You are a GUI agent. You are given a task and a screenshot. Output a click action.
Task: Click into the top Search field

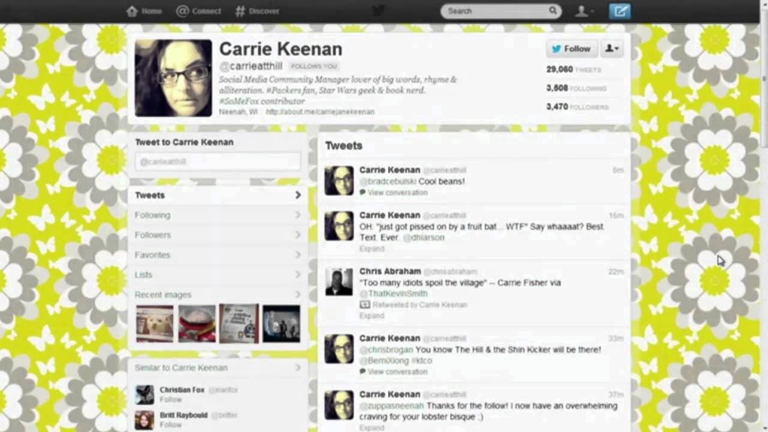point(501,11)
